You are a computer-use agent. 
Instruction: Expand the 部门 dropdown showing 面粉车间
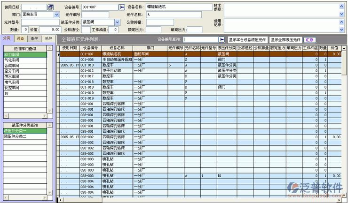(56, 15)
